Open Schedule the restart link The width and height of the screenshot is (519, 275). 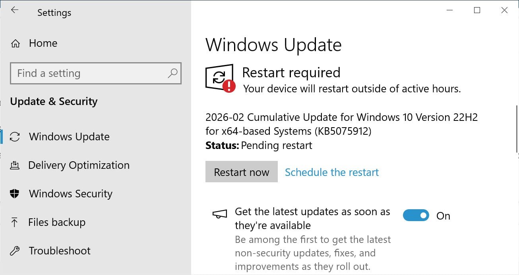pyautogui.click(x=331, y=172)
